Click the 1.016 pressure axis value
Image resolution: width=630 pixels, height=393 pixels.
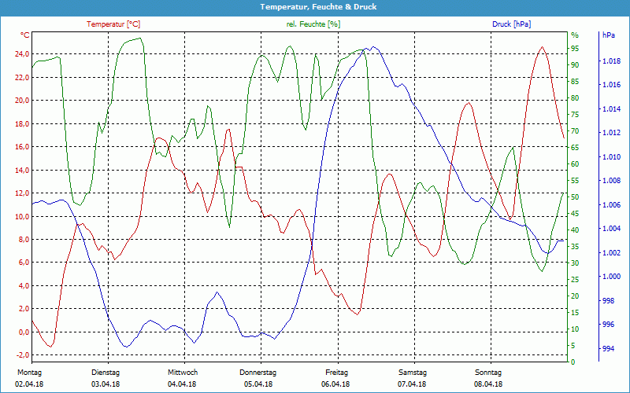pos(611,85)
